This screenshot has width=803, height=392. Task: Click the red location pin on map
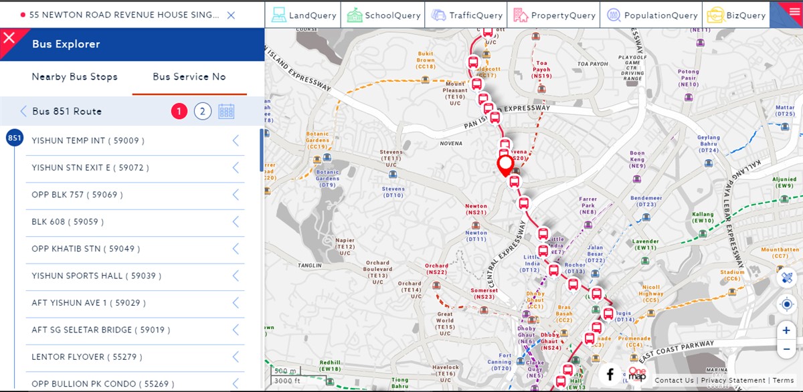505,163
